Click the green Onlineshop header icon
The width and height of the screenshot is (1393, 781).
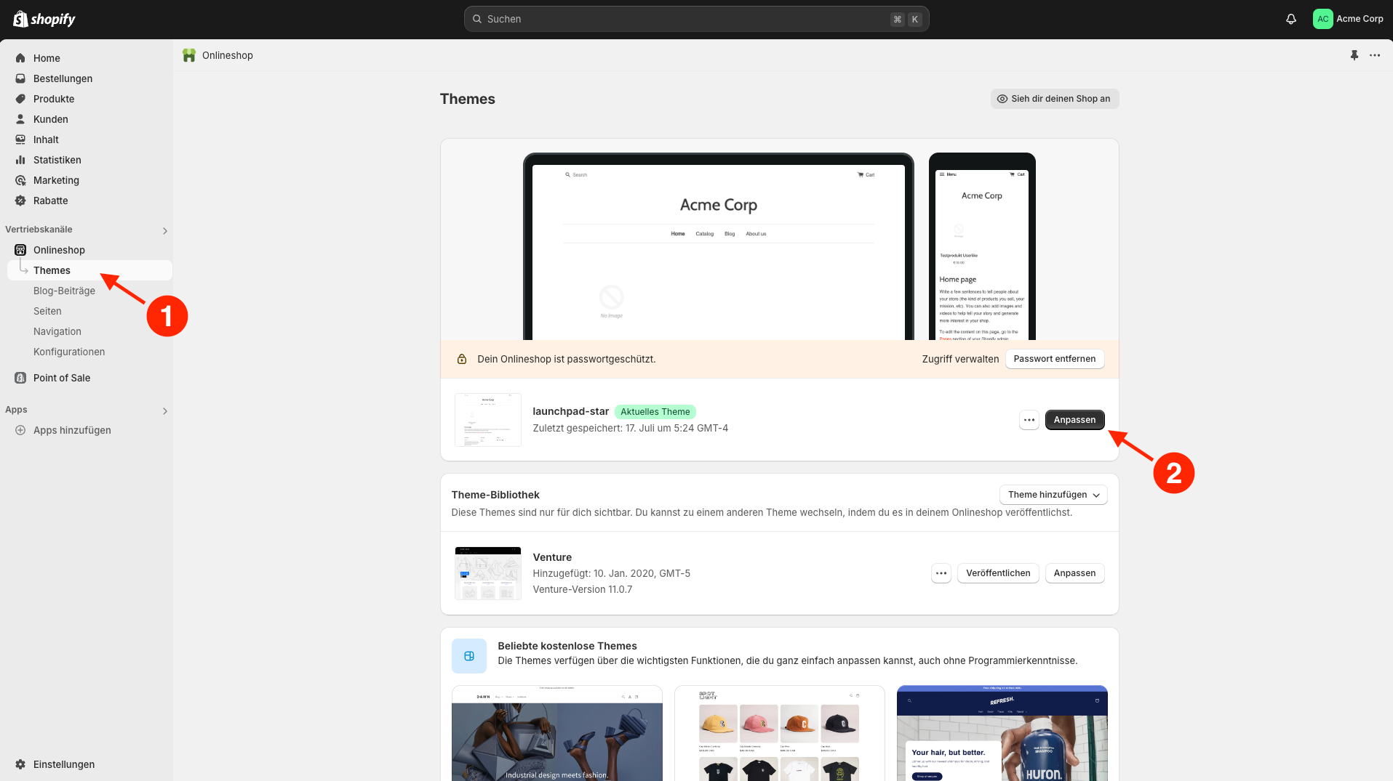(189, 55)
